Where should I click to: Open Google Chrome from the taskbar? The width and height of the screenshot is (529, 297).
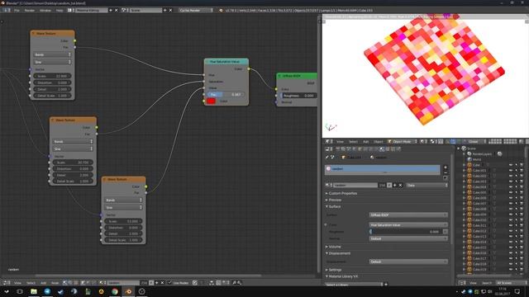click(115, 291)
